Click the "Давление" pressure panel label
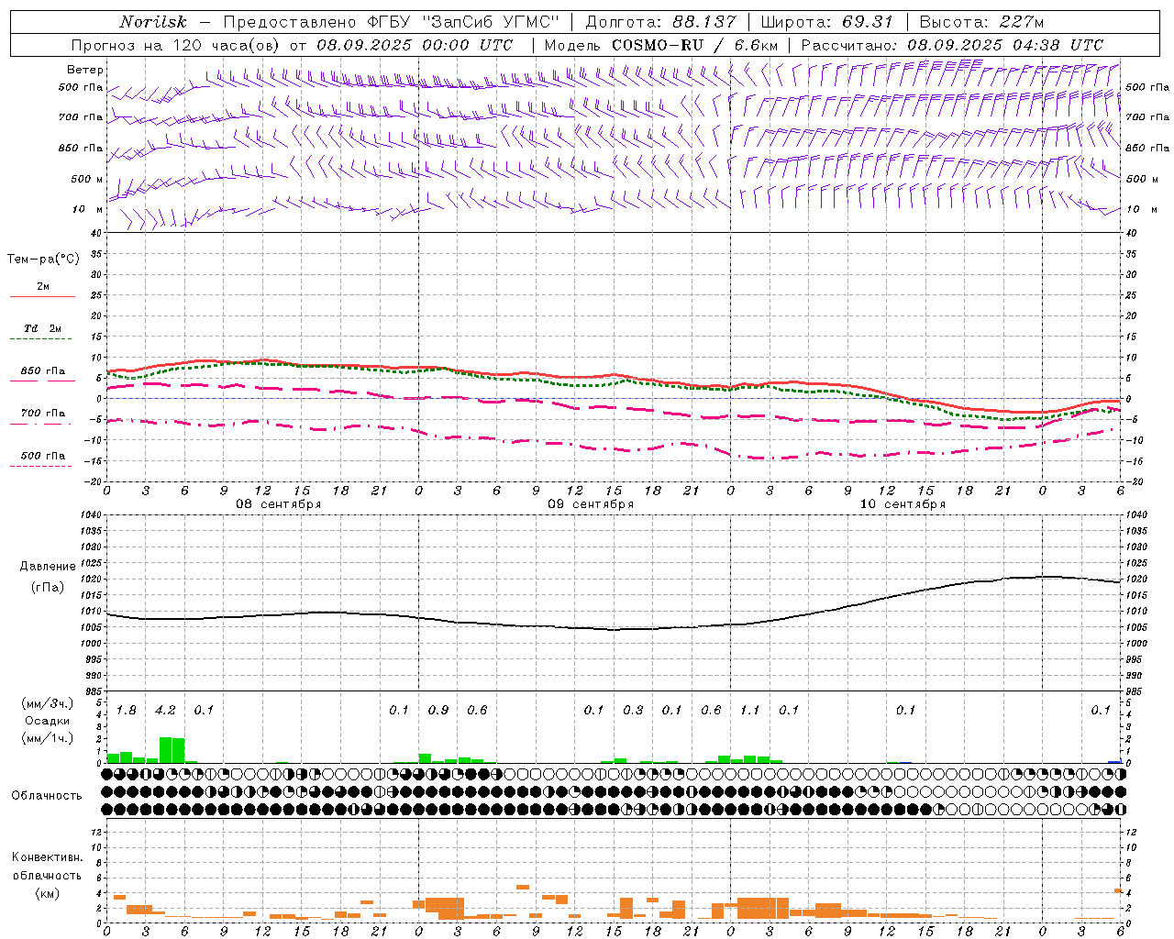The image size is (1174, 939). click(x=49, y=567)
